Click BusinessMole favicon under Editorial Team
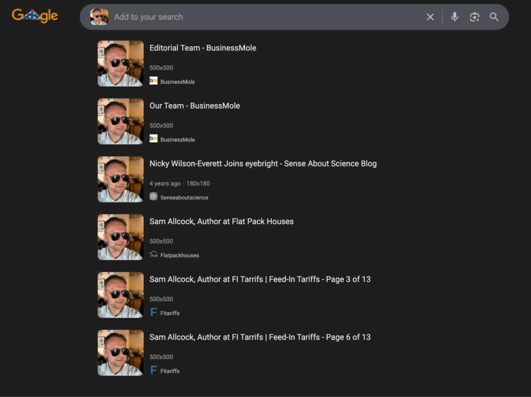This screenshot has width=531, height=397. (153, 80)
